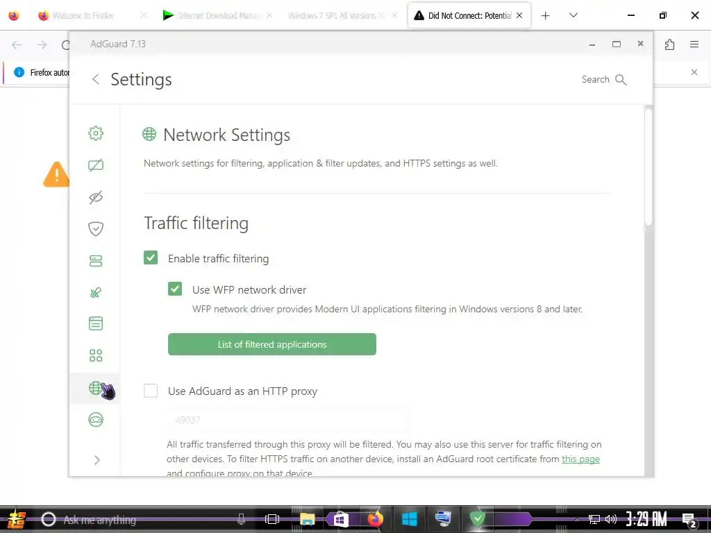Screen dimensions: 711x533
Task: Click the Windows logo taskbar icon
Action: (x=409, y=519)
